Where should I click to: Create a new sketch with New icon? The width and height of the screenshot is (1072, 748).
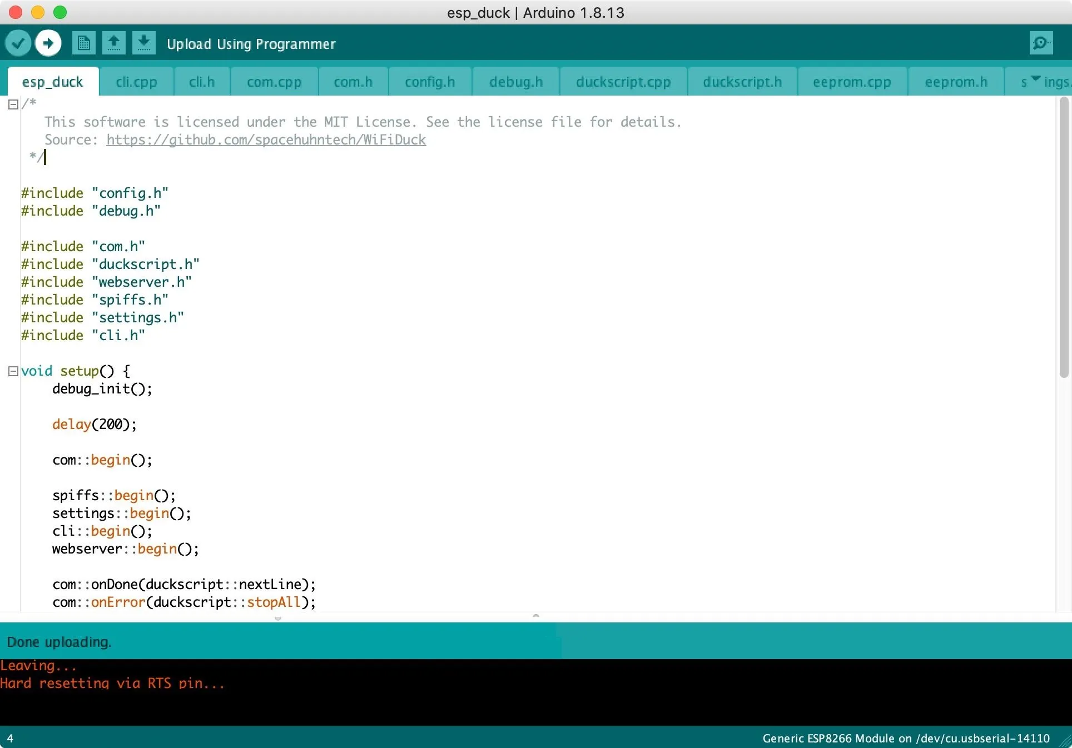pyautogui.click(x=84, y=43)
